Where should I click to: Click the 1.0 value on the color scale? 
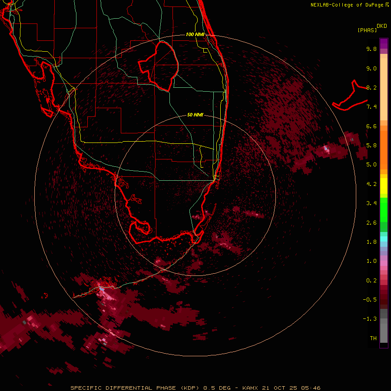(x=371, y=261)
